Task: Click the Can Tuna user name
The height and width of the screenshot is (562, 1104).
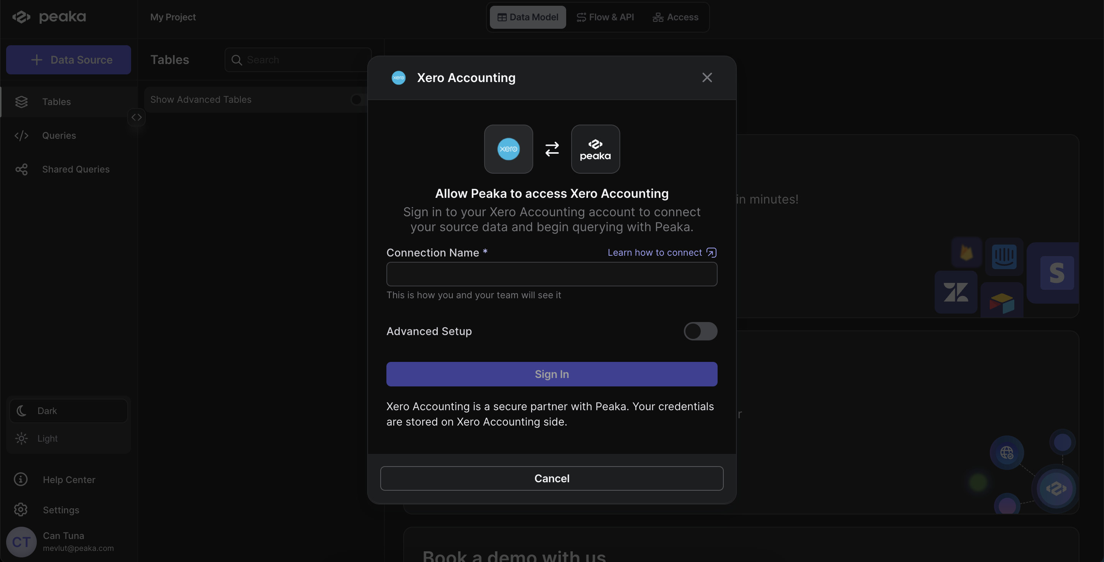Action: 63,536
